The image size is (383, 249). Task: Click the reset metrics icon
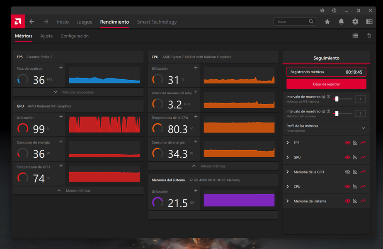tap(369, 36)
